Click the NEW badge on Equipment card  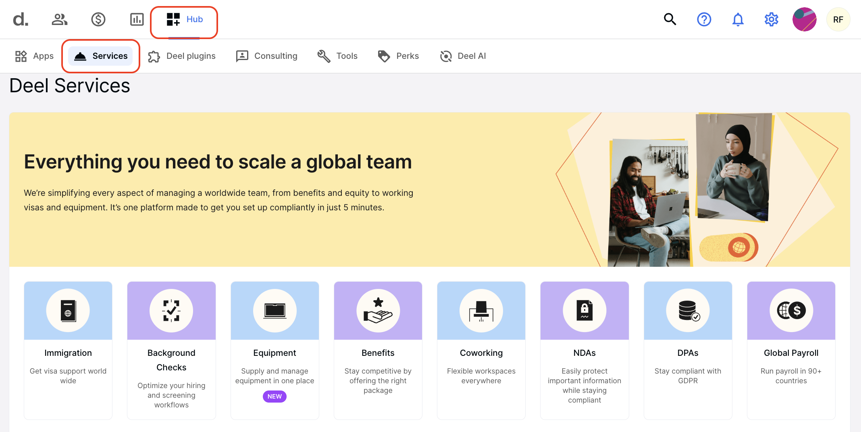(x=275, y=397)
